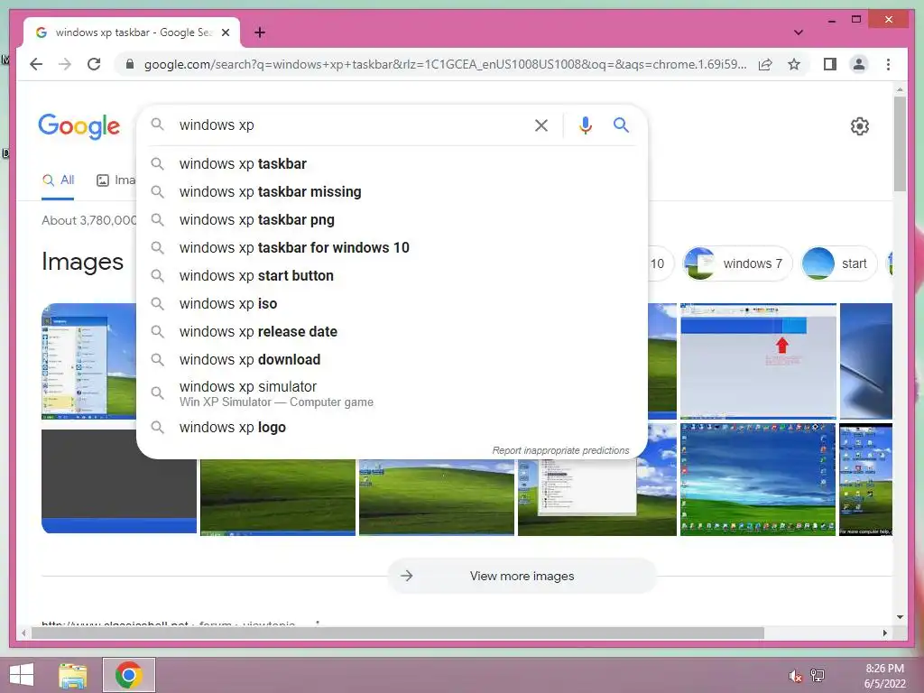Submit search with blue magnifier

click(x=621, y=125)
